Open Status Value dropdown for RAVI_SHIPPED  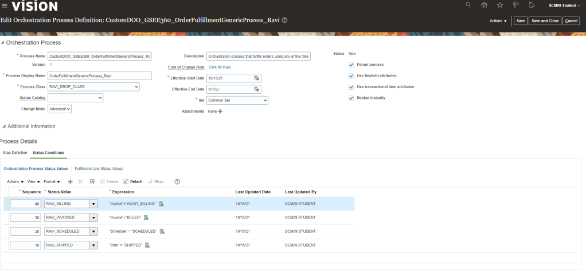click(x=93, y=245)
